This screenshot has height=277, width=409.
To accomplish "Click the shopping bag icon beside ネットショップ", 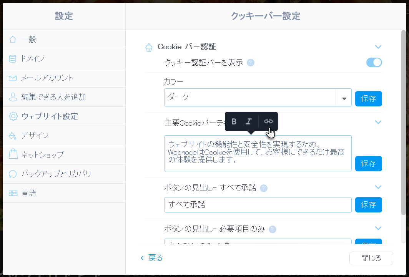I will click(x=13, y=154).
